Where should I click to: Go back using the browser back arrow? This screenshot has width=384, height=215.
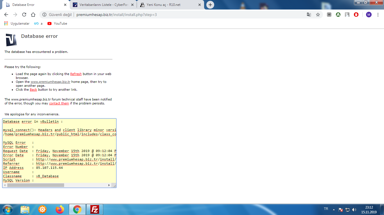pyautogui.click(x=6, y=15)
